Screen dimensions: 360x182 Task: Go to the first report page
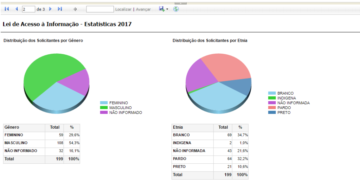[x=7, y=9]
